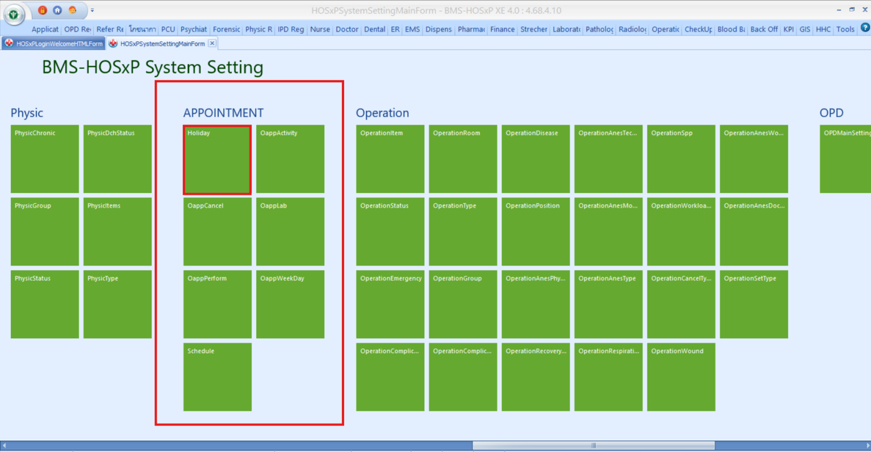Open the KPI menu
This screenshot has width=871, height=452.
click(788, 29)
